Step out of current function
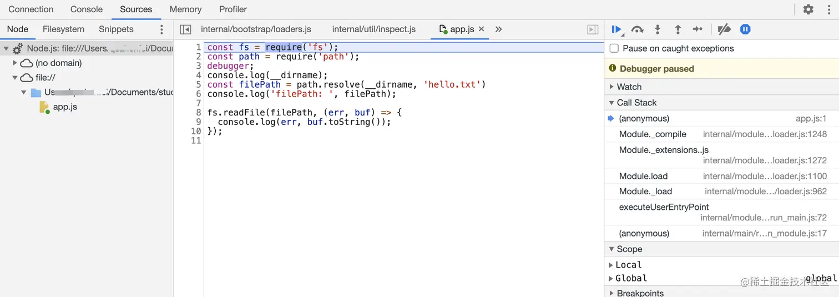The image size is (839, 297). 678,29
